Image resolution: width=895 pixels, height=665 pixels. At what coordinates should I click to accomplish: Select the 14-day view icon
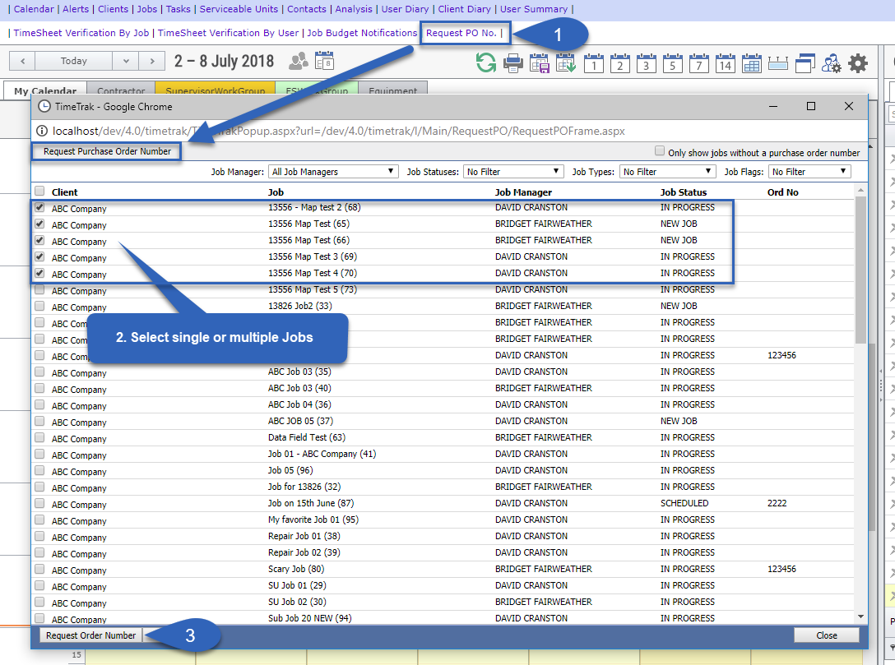(x=725, y=62)
